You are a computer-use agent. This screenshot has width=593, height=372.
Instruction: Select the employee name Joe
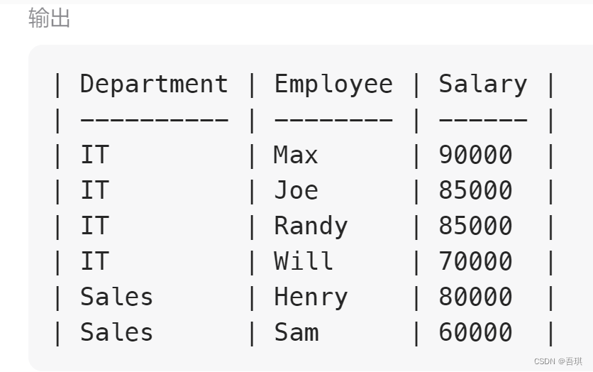pos(296,190)
